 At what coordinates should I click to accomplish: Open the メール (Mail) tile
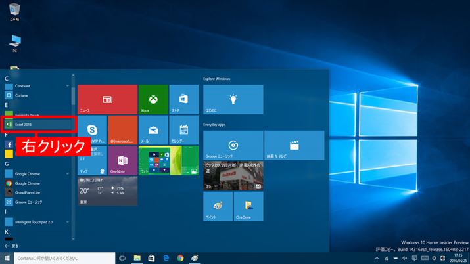tap(153, 129)
